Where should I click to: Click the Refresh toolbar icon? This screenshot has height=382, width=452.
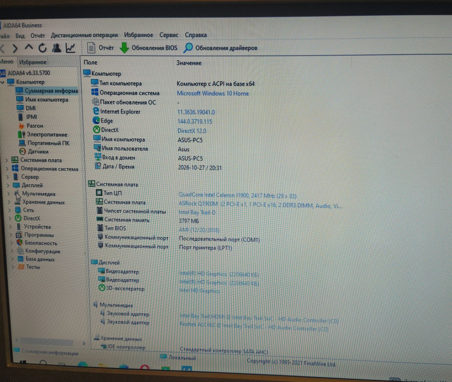42,48
